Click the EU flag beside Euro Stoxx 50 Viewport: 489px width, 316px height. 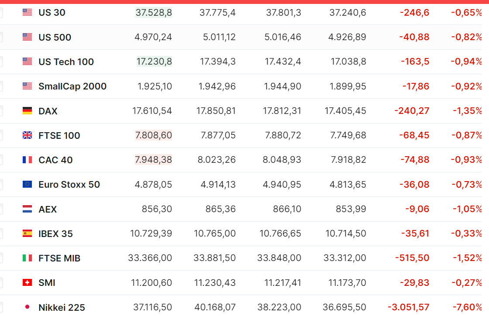[x=27, y=184]
